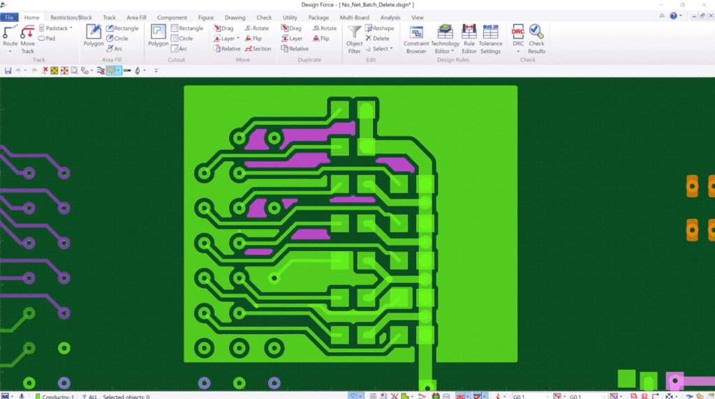Click the Delete edit tool
Screen dimensions: 715x399
click(377, 38)
